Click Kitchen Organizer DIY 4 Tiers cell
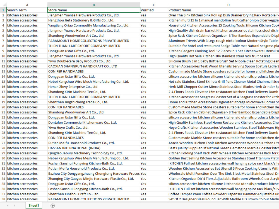 223,179
